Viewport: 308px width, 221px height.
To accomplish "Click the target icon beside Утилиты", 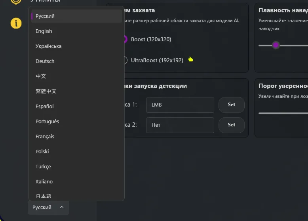I will click(x=16, y=2).
